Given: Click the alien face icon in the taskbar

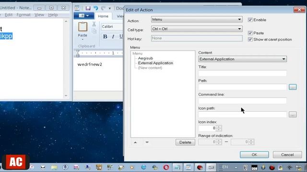Looking at the screenshot, I should point(43,167).
